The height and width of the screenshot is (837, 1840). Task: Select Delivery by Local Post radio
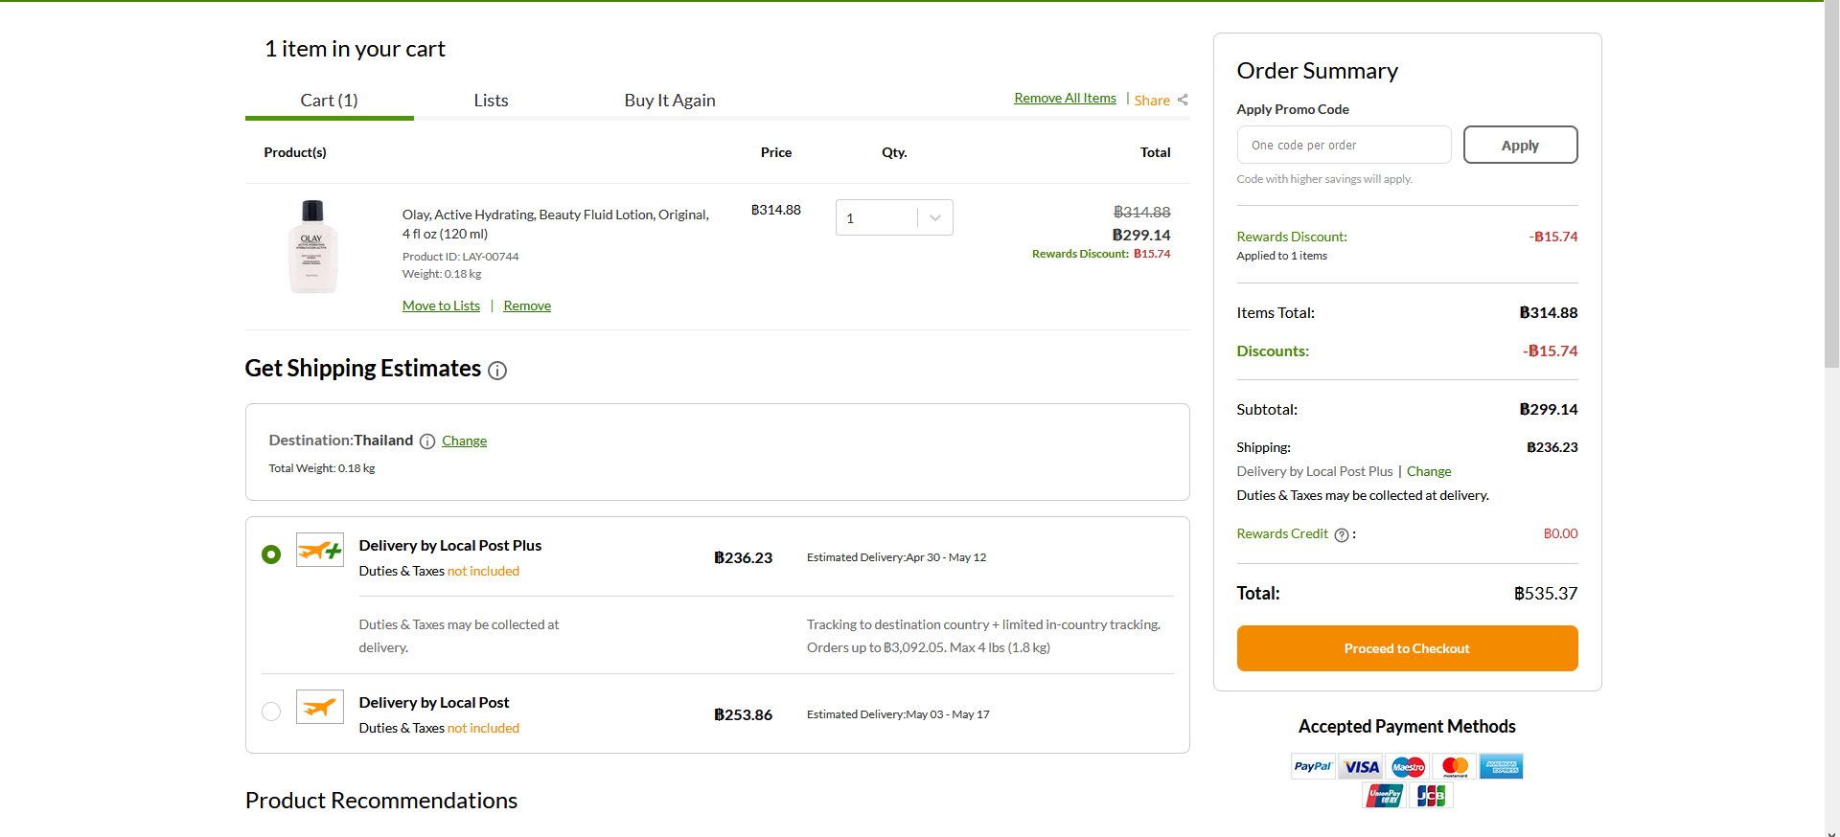coord(271,712)
